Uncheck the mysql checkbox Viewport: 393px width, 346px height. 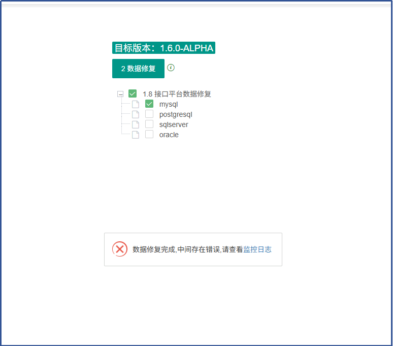pos(149,104)
